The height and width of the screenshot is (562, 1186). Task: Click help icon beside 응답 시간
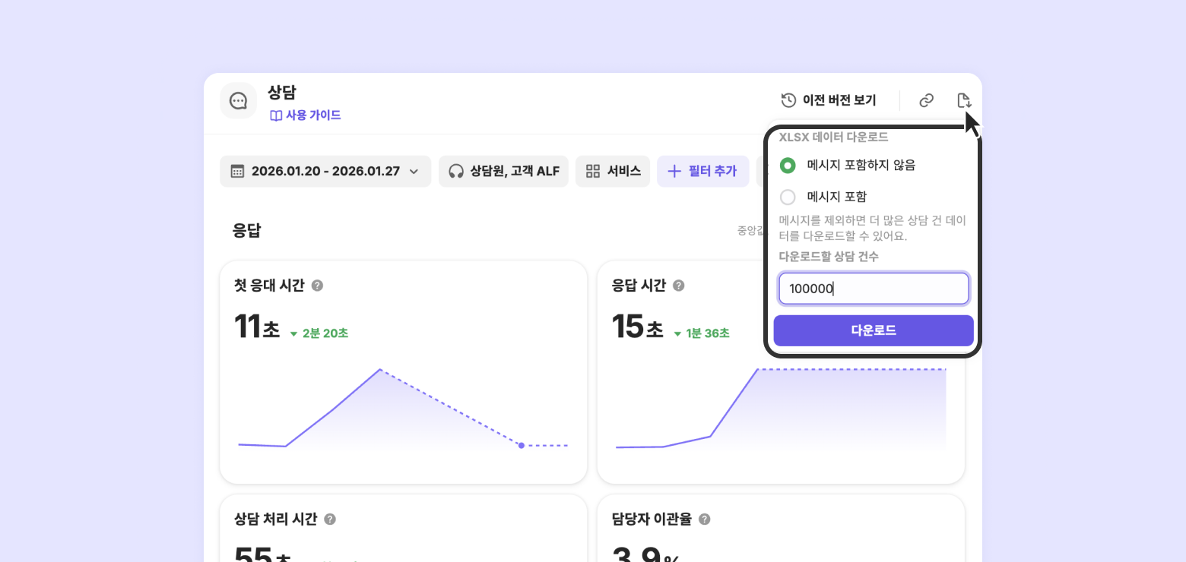(679, 286)
